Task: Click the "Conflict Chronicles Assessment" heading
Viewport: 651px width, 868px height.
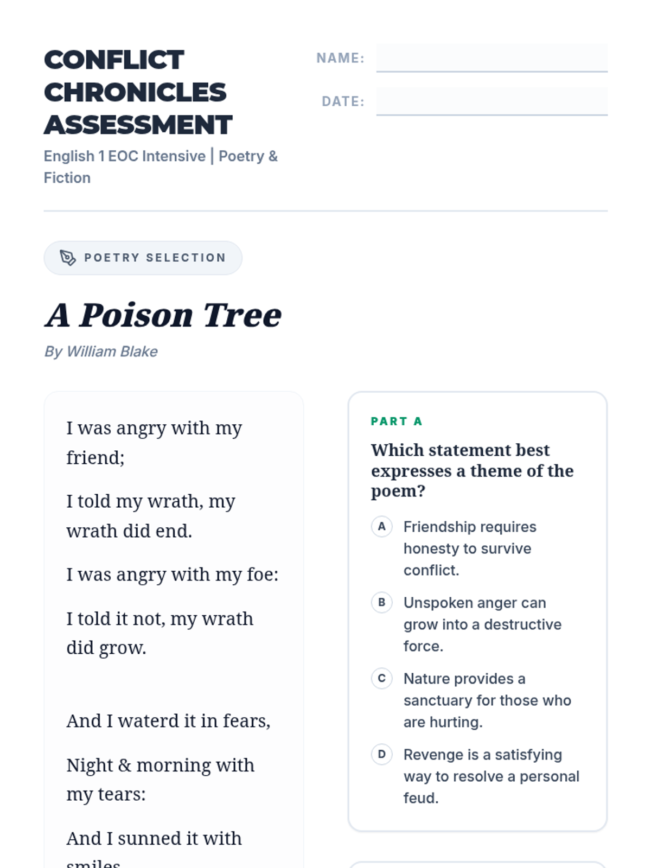Action: coord(138,92)
